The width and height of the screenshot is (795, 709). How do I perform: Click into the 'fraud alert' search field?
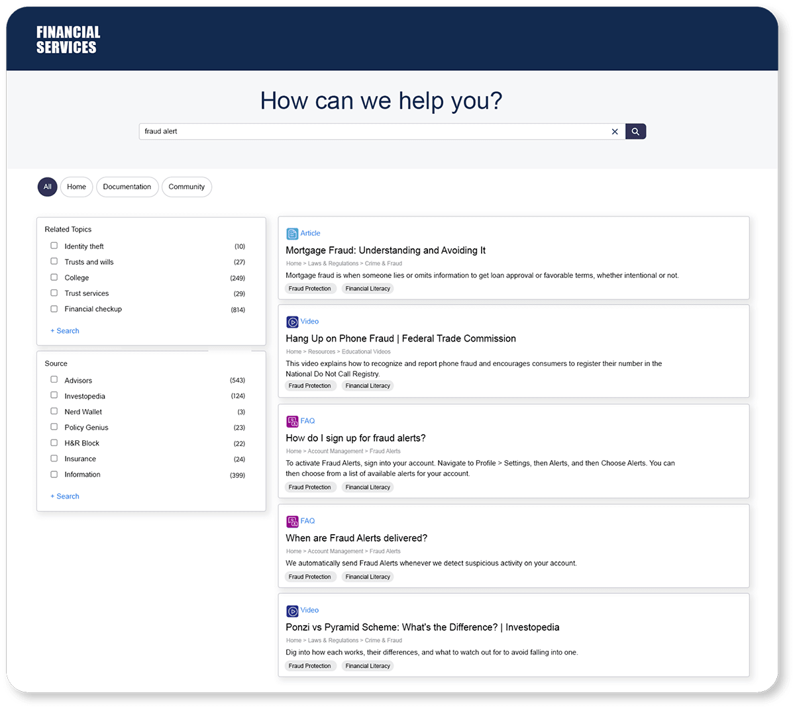371,131
